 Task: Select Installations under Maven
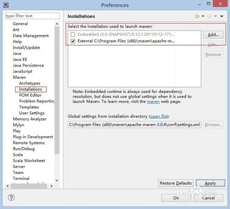pyautogui.click(x=31, y=89)
